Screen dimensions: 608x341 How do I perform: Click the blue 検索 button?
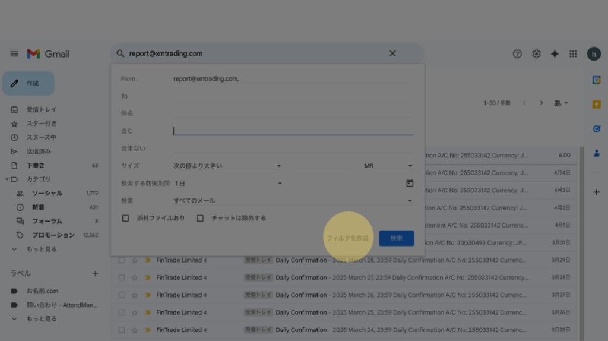(396, 238)
